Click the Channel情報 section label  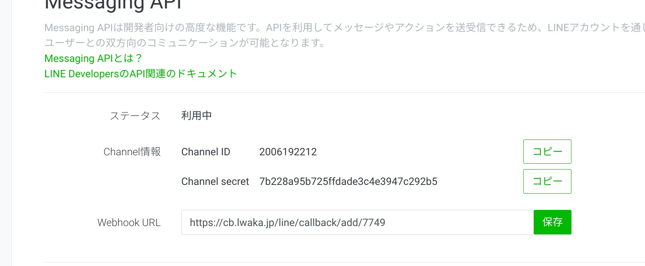coord(132,152)
